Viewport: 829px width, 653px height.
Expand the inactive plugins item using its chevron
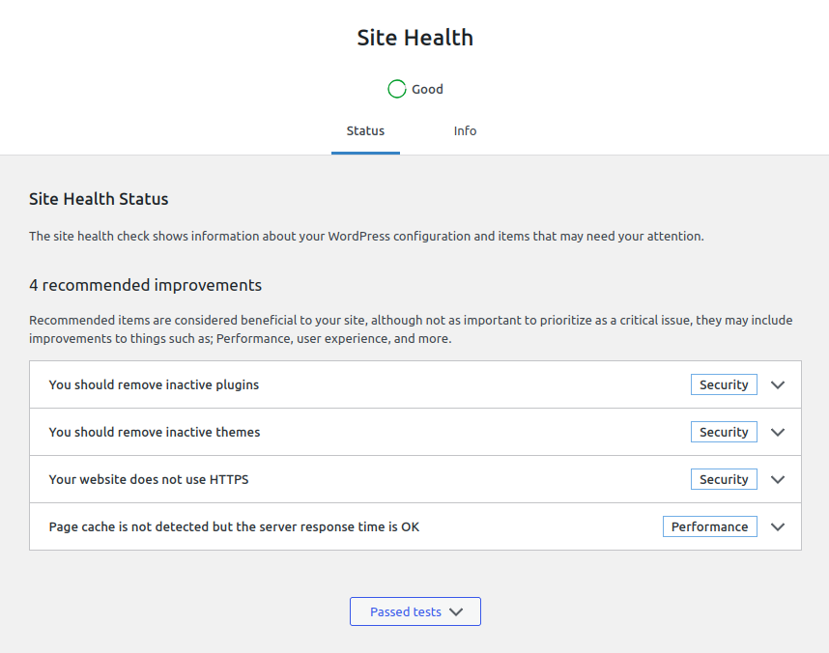(778, 384)
